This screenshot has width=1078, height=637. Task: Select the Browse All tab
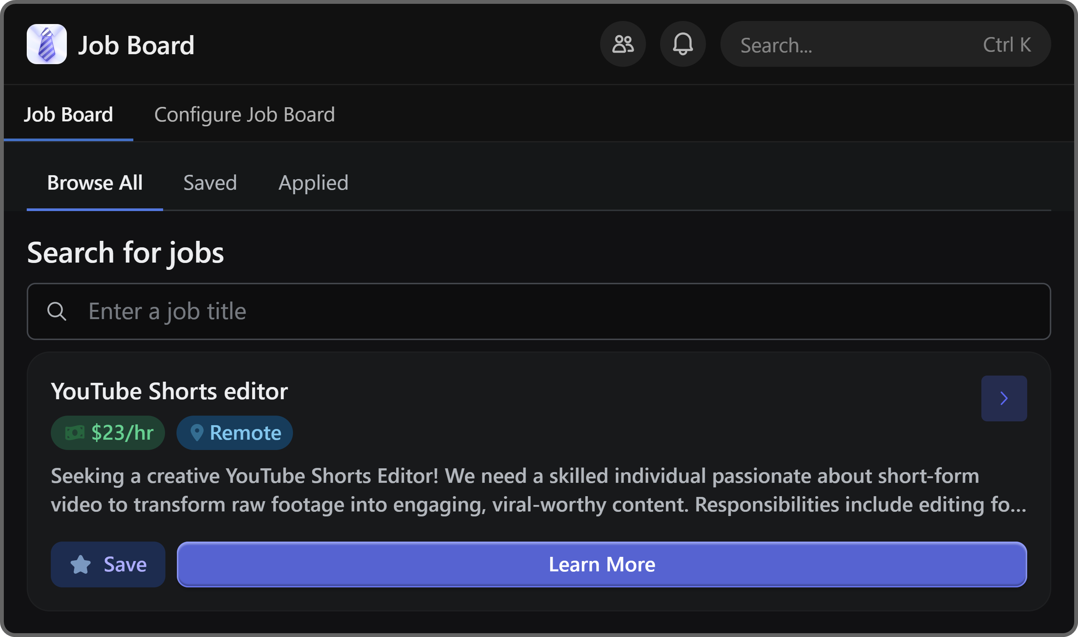point(94,183)
